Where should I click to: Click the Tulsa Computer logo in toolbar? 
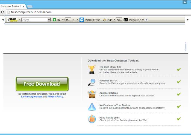pyautogui.click(x=13, y=20)
